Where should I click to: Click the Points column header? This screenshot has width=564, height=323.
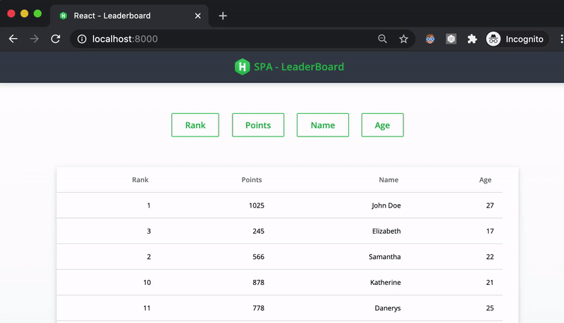tap(251, 180)
